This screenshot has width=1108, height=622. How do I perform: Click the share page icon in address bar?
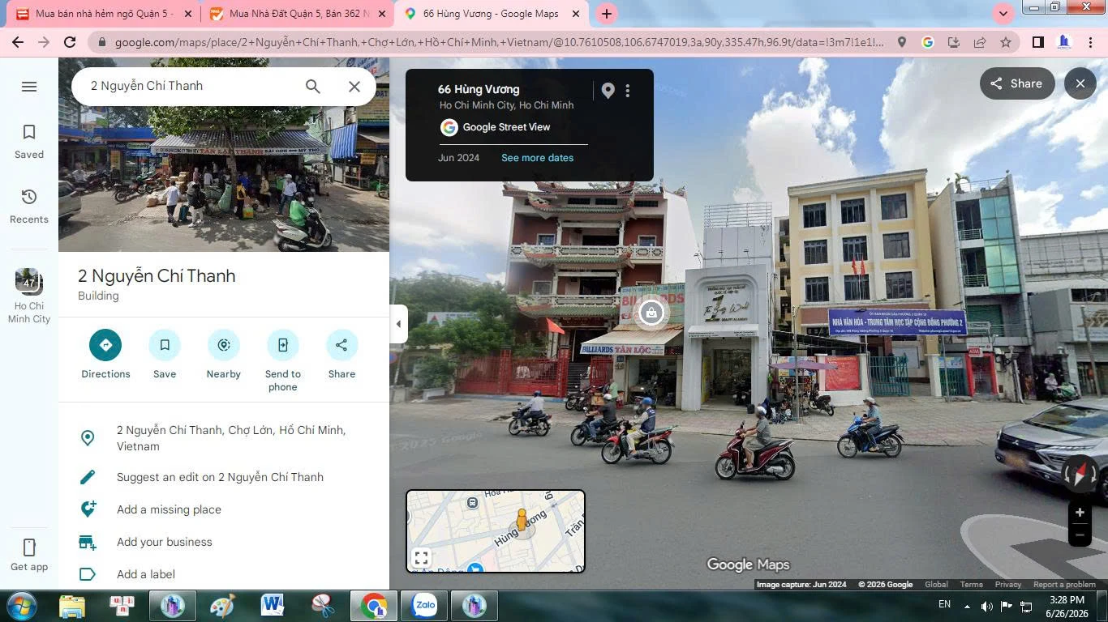click(x=980, y=42)
